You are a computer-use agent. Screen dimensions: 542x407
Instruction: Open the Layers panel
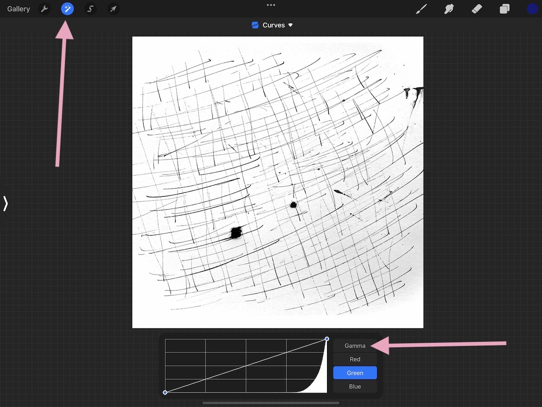click(x=505, y=9)
